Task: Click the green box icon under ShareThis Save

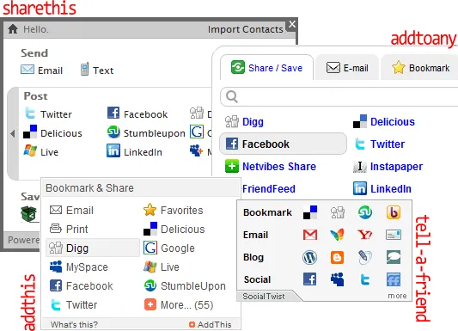Action: click(x=28, y=213)
